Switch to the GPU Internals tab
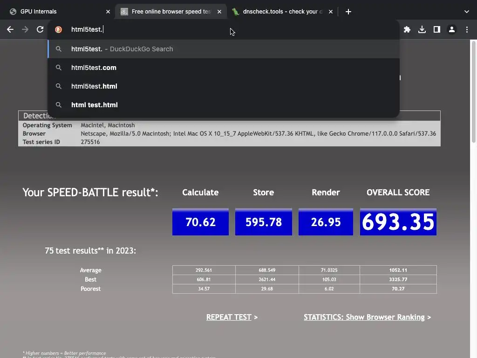 point(59,12)
